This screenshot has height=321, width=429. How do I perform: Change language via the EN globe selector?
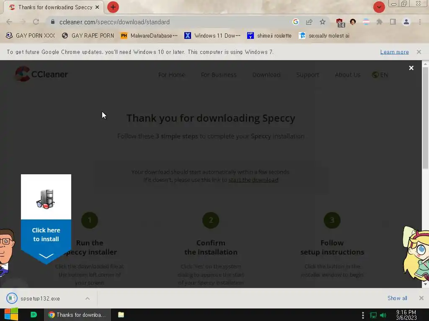[380, 75]
